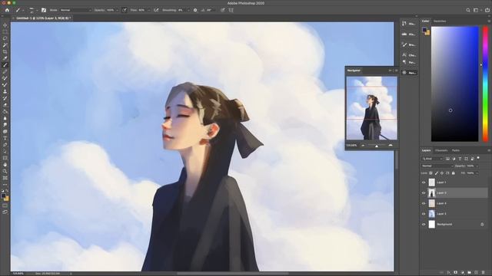492x276 pixels.
Task: Switch to the Paths tab
Action: (456, 150)
